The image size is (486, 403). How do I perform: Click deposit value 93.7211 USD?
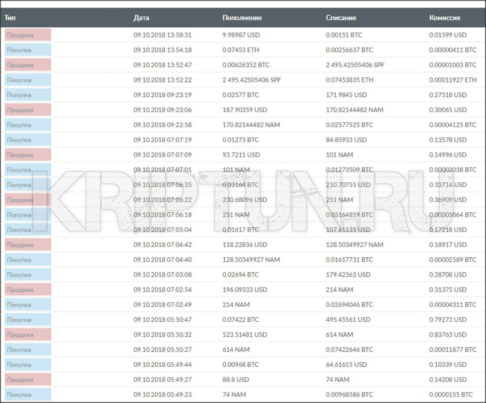(241, 155)
